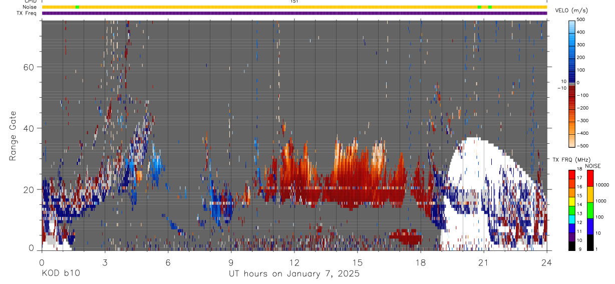
Task: Click the green segment near hour 1.7 on Noise bar
Action: pos(77,7)
